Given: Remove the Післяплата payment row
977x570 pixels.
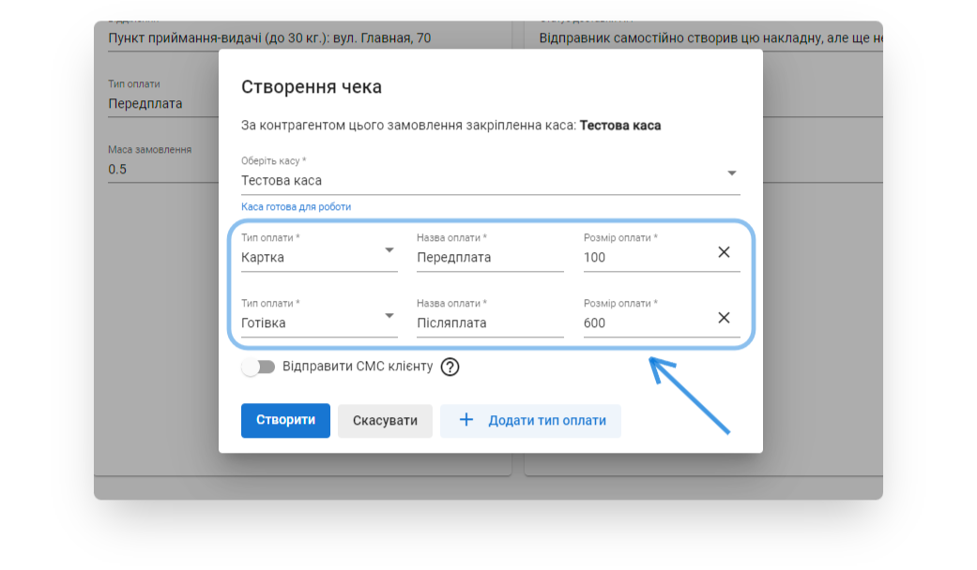Looking at the screenshot, I should pyautogui.click(x=724, y=318).
